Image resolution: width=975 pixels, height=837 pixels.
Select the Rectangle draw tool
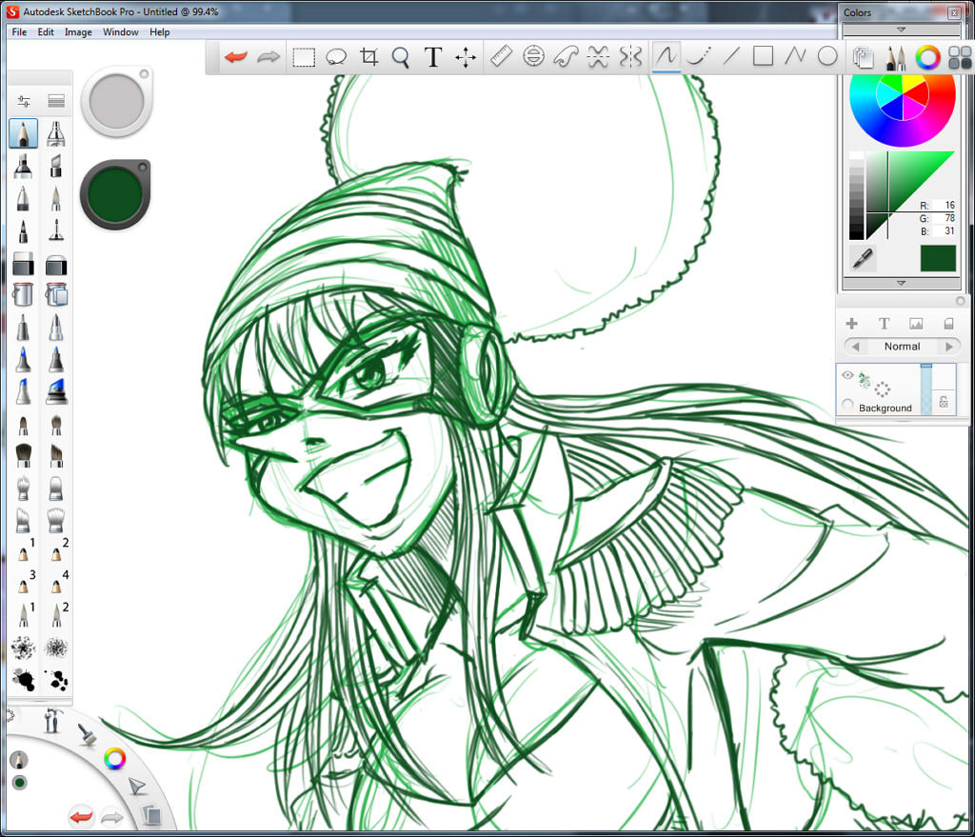click(x=763, y=56)
